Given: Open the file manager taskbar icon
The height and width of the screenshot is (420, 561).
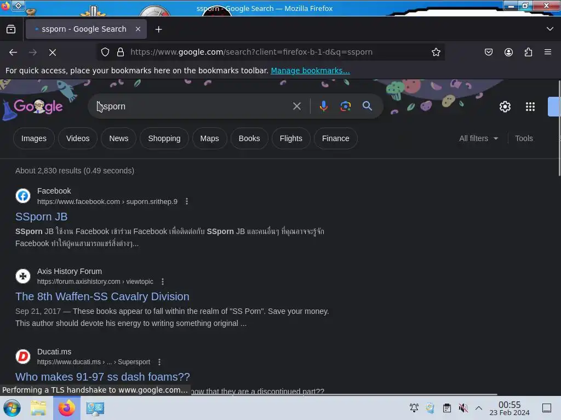Looking at the screenshot, I should 38,408.
